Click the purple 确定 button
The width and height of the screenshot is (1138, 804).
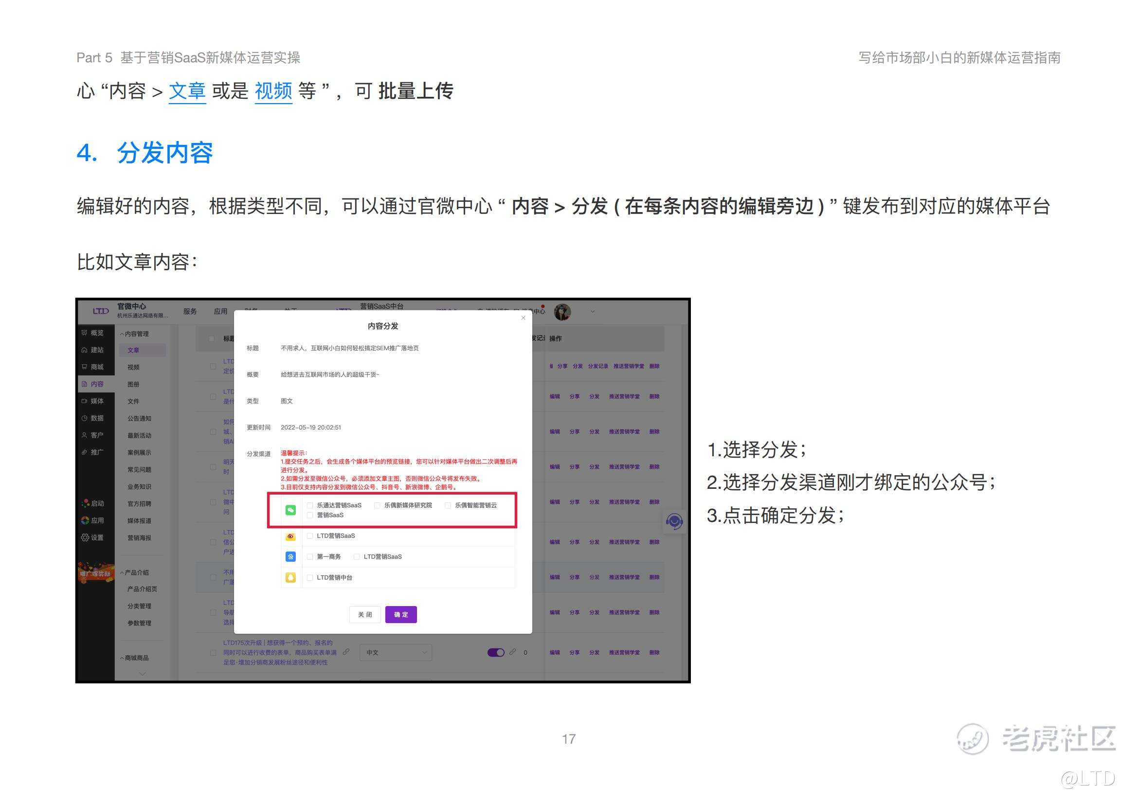click(400, 614)
